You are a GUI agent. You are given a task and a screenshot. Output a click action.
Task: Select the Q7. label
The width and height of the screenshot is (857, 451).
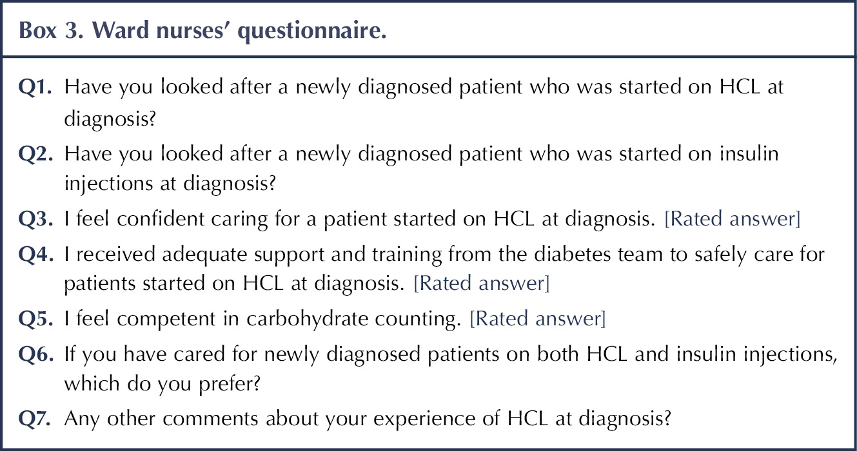click(35, 419)
